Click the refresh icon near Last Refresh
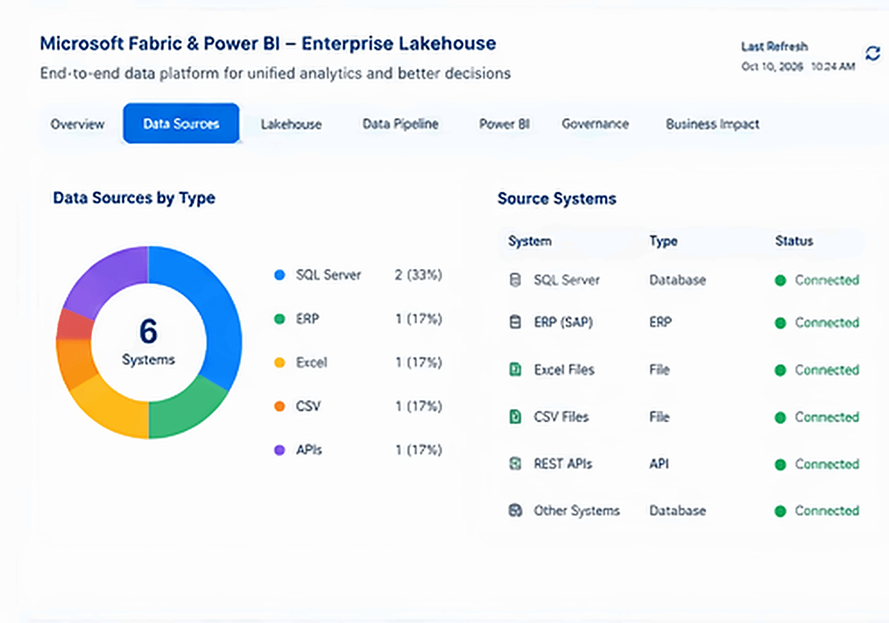The height and width of the screenshot is (623, 889). (872, 53)
